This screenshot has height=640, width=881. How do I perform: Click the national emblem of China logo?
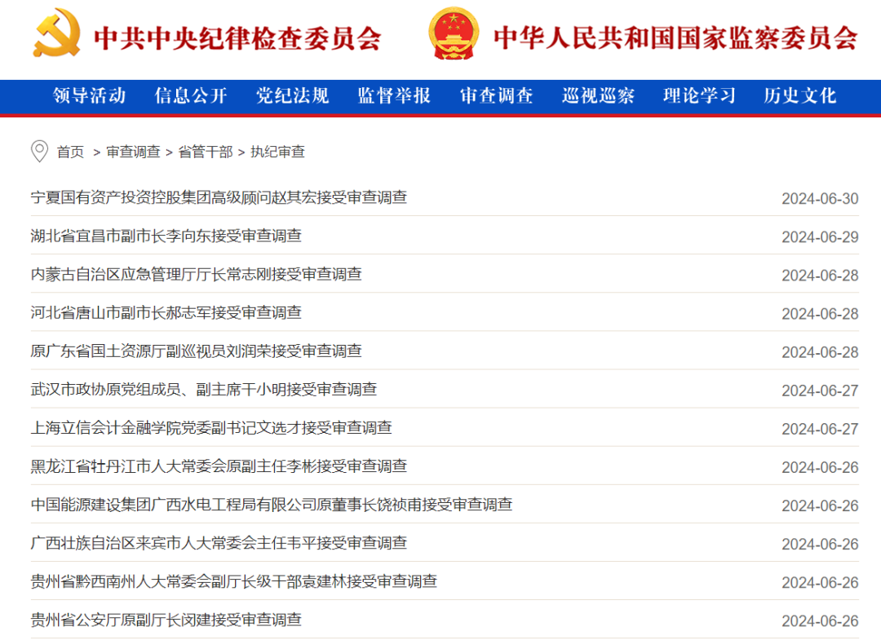coord(454,33)
